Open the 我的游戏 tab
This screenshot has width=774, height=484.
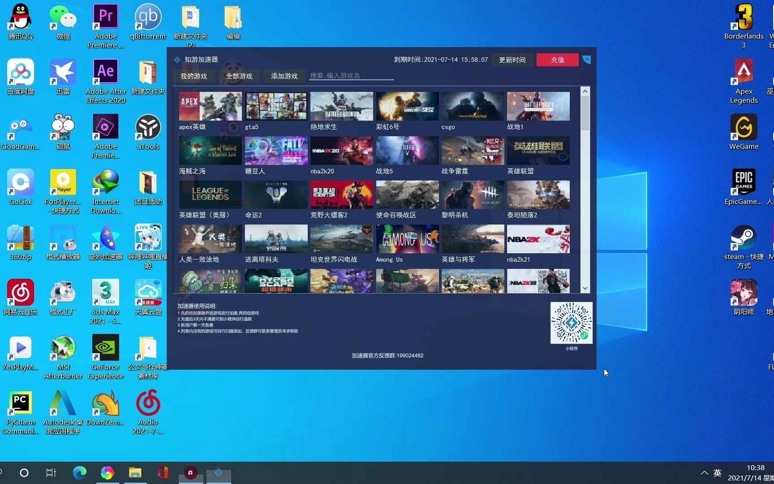[193, 76]
